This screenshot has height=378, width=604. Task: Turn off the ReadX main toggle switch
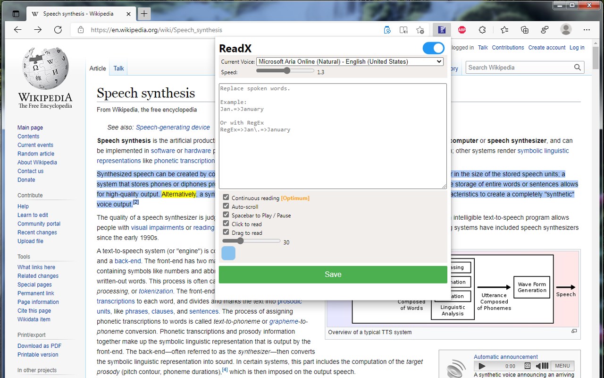click(434, 48)
